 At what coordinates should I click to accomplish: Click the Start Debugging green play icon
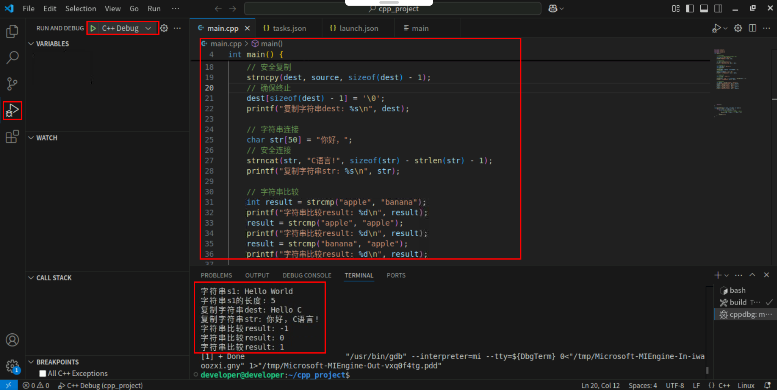coord(93,28)
